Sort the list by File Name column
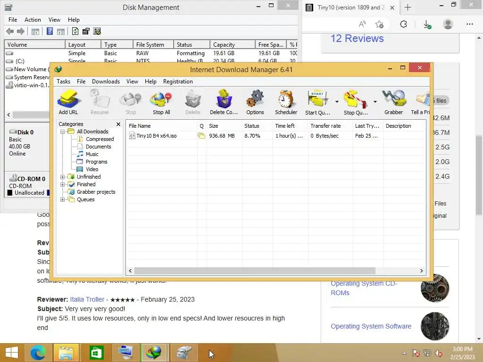Screen dimensions: 483x362 (x=161, y=126)
